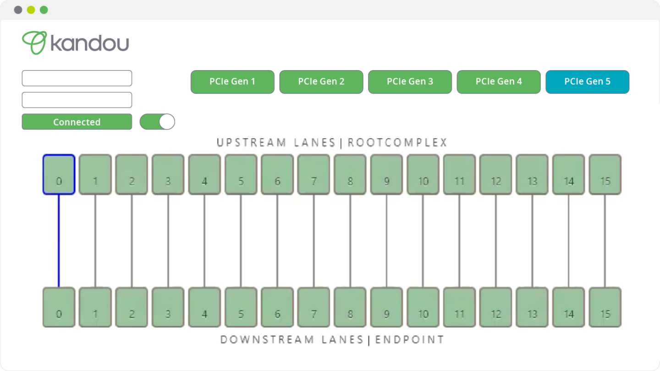Click the Kandou logo
This screenshot has width=660, height=371.
click(76, 43)
